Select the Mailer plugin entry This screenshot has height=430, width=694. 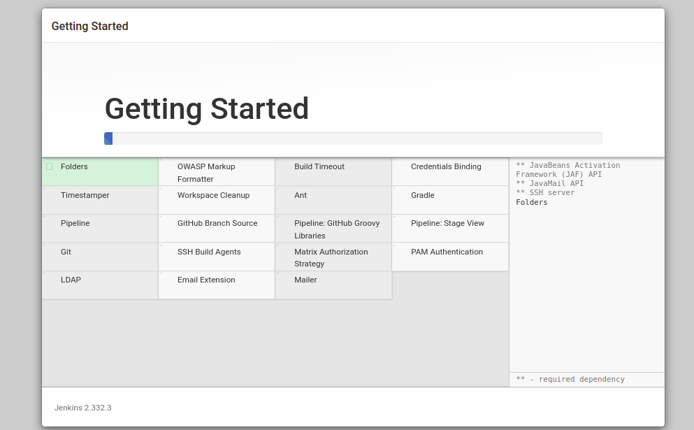[x=333, y=285]
